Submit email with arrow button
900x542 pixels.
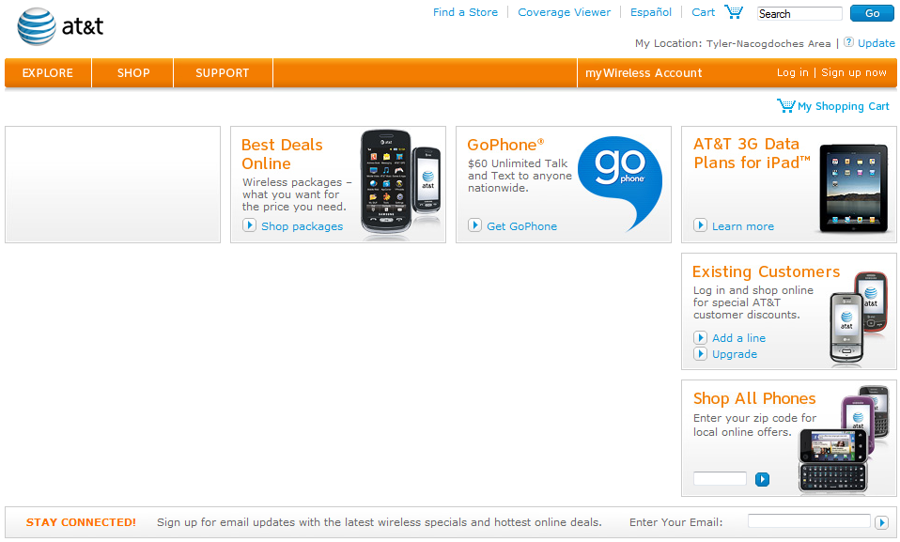click(881, 522)
